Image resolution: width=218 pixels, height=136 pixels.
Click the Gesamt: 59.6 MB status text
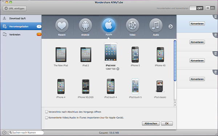[x=109, y=133]
